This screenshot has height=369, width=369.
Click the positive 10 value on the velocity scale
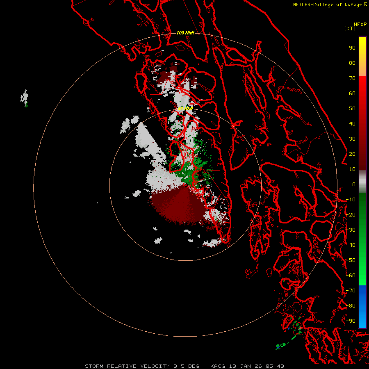352,169
